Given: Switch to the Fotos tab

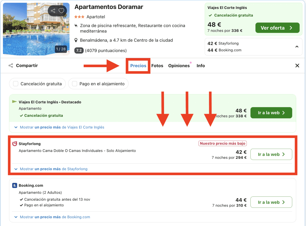Looking at the screenshot, I should (x=157, y=66).
